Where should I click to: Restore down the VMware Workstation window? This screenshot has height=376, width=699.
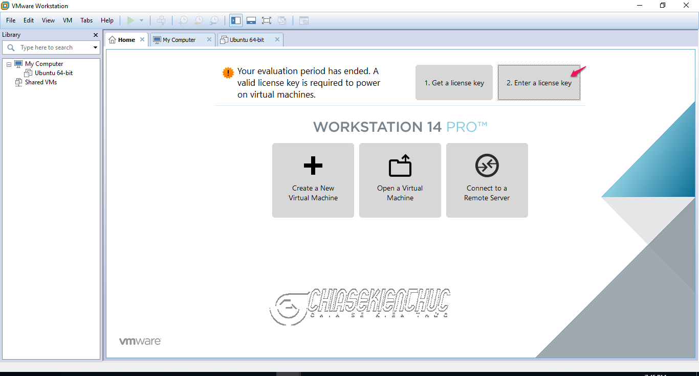[x=663, y=6]
